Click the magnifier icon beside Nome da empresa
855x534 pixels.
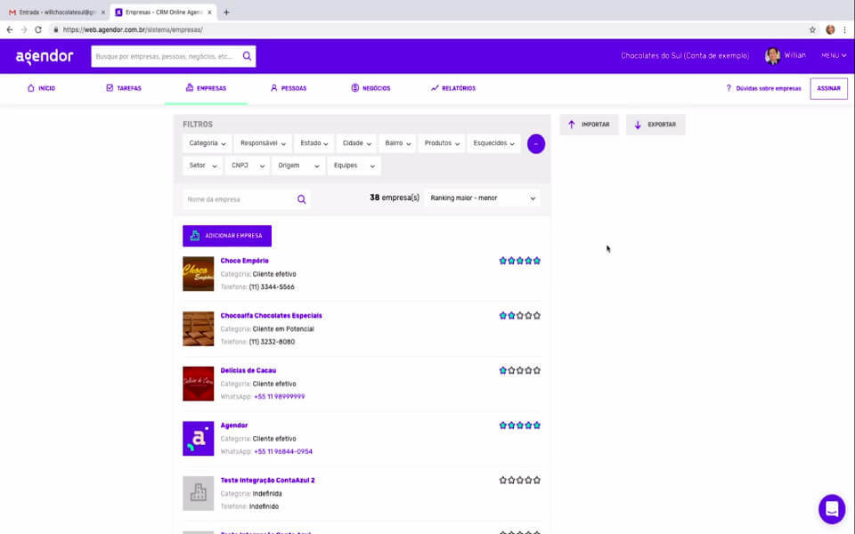(x=302, y=199)
